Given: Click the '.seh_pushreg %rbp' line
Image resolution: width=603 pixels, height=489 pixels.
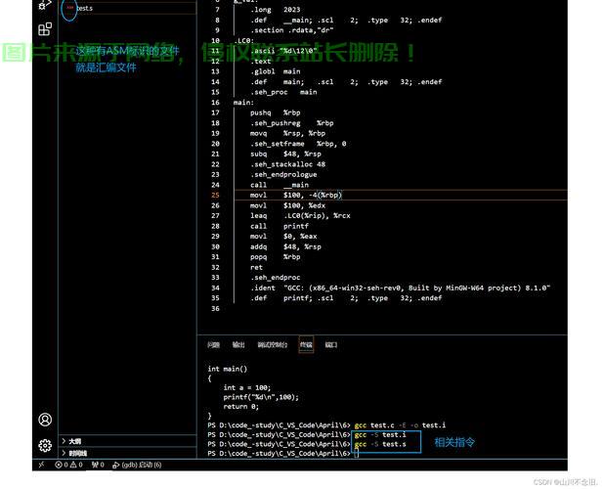Looking at the screenshot, I should (291, 123).
